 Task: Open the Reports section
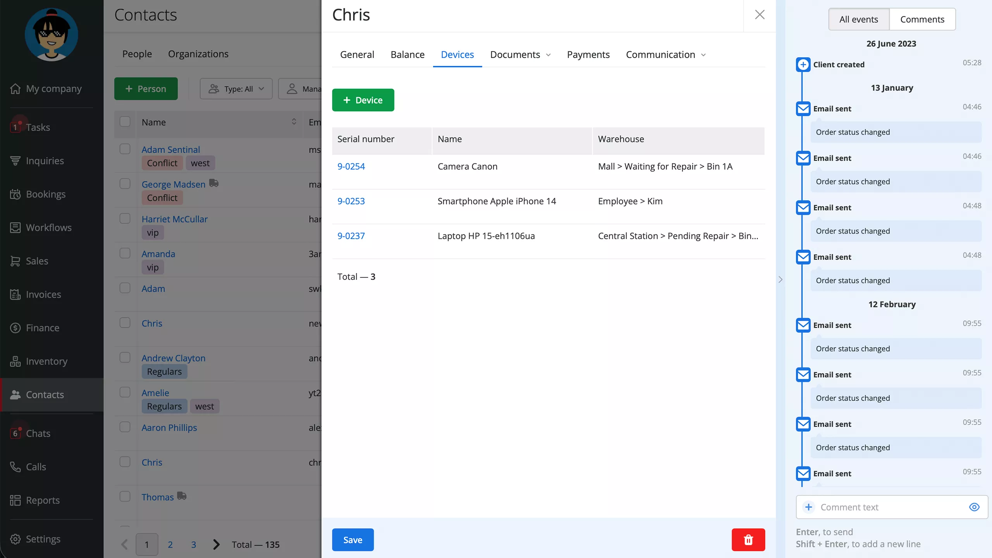point(43,500)
